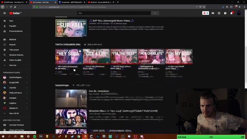The height and width of the screenshot is (139, 247).
Task: Open the YouTube hamburger guide menu
Action: tap(5, 13)
